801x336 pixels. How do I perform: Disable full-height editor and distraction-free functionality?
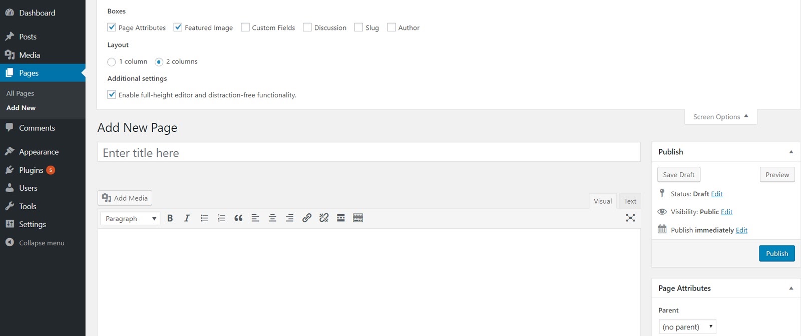112,94
